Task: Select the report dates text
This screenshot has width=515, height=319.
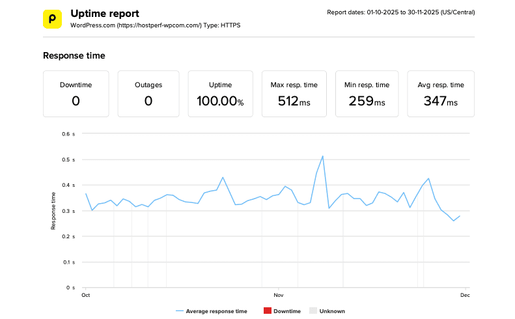Action: (400, 12)
